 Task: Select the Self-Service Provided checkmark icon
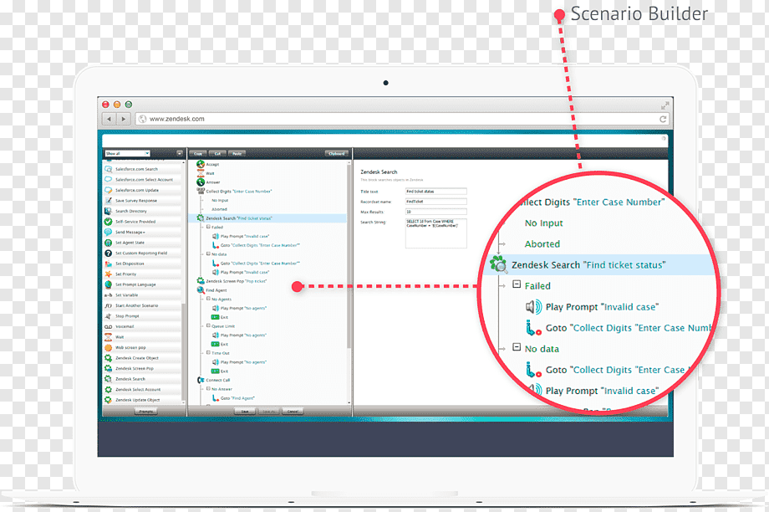(108, 222)
